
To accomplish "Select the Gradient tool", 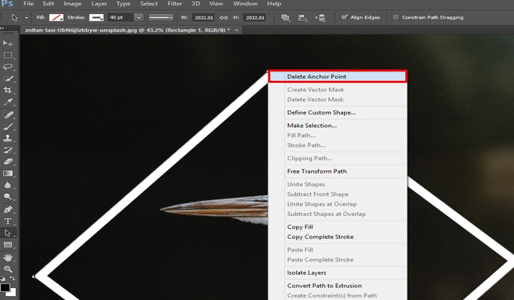I will click(x=8, y=174).
